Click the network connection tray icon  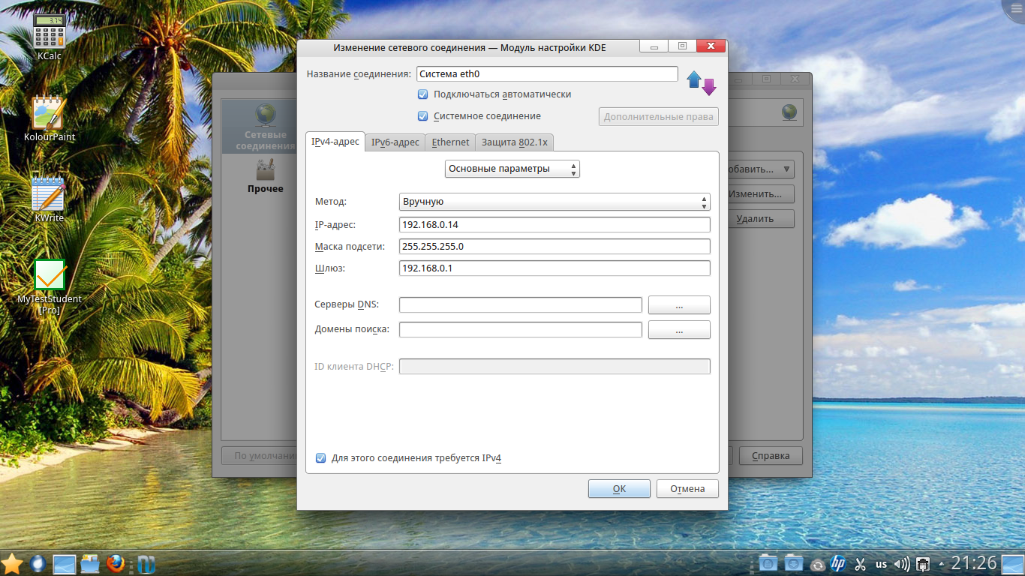click(x=924, y=564)
